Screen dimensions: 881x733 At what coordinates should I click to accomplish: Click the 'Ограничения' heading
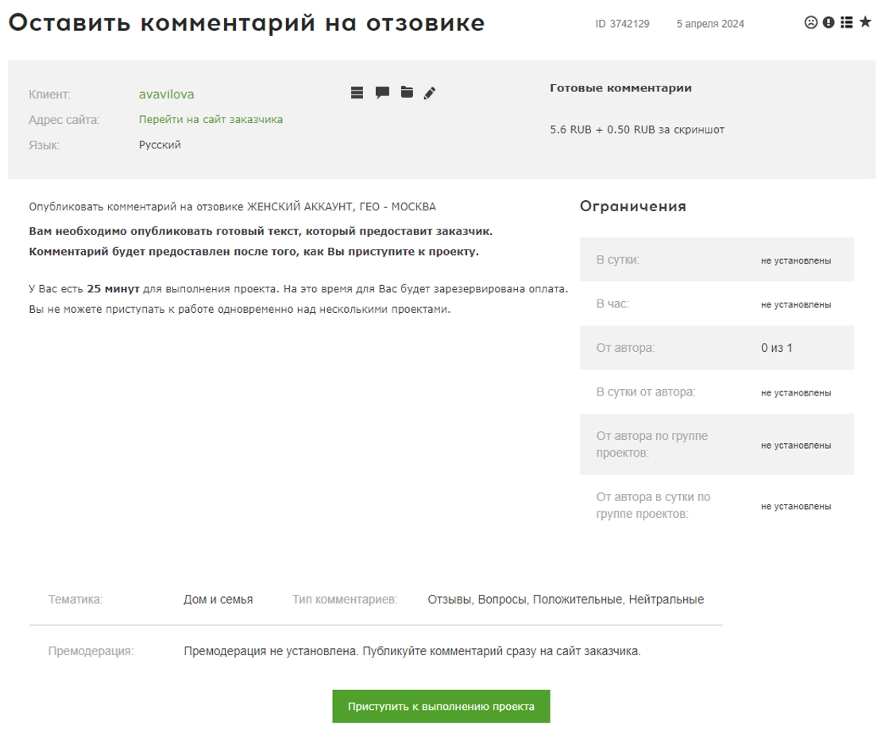[x=633, y=206]
